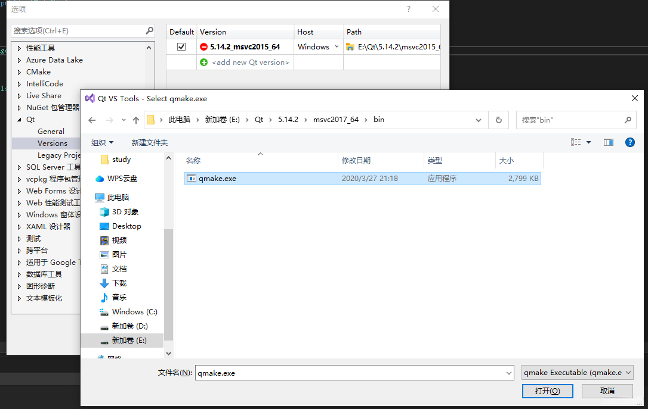Screen dimensions: 648x409
Task: Click the search magnifier in bin search box
Action: [628, 120]
